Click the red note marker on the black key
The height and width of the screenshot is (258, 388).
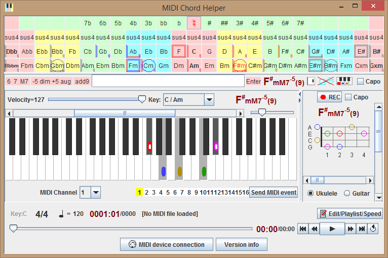click(x=149, y=146)
